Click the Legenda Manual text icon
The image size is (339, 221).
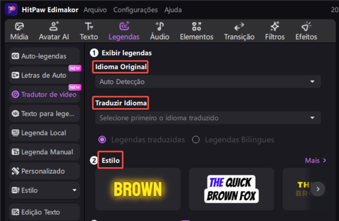pos(15,152)
